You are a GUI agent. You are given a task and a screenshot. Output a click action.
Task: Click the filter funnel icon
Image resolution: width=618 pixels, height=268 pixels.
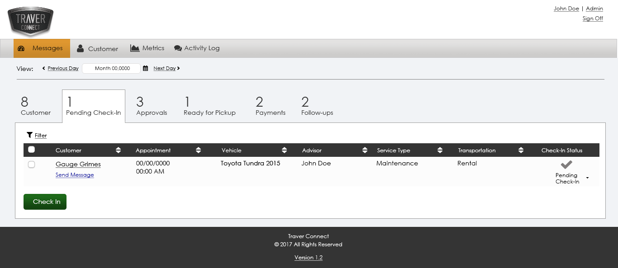29,135
